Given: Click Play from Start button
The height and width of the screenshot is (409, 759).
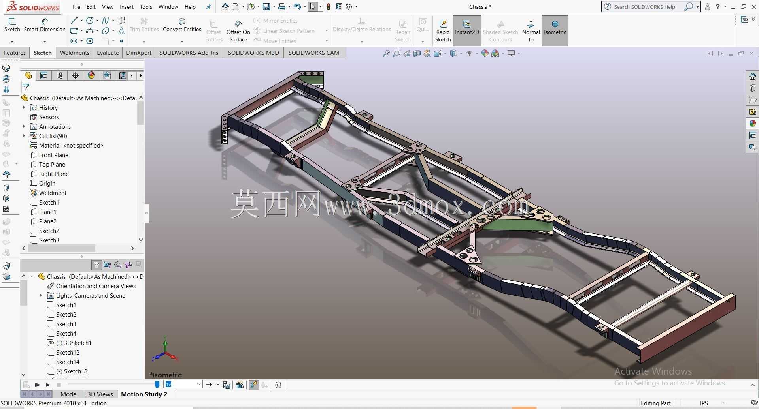Looking at the screenshot, I should pos(37,385).
